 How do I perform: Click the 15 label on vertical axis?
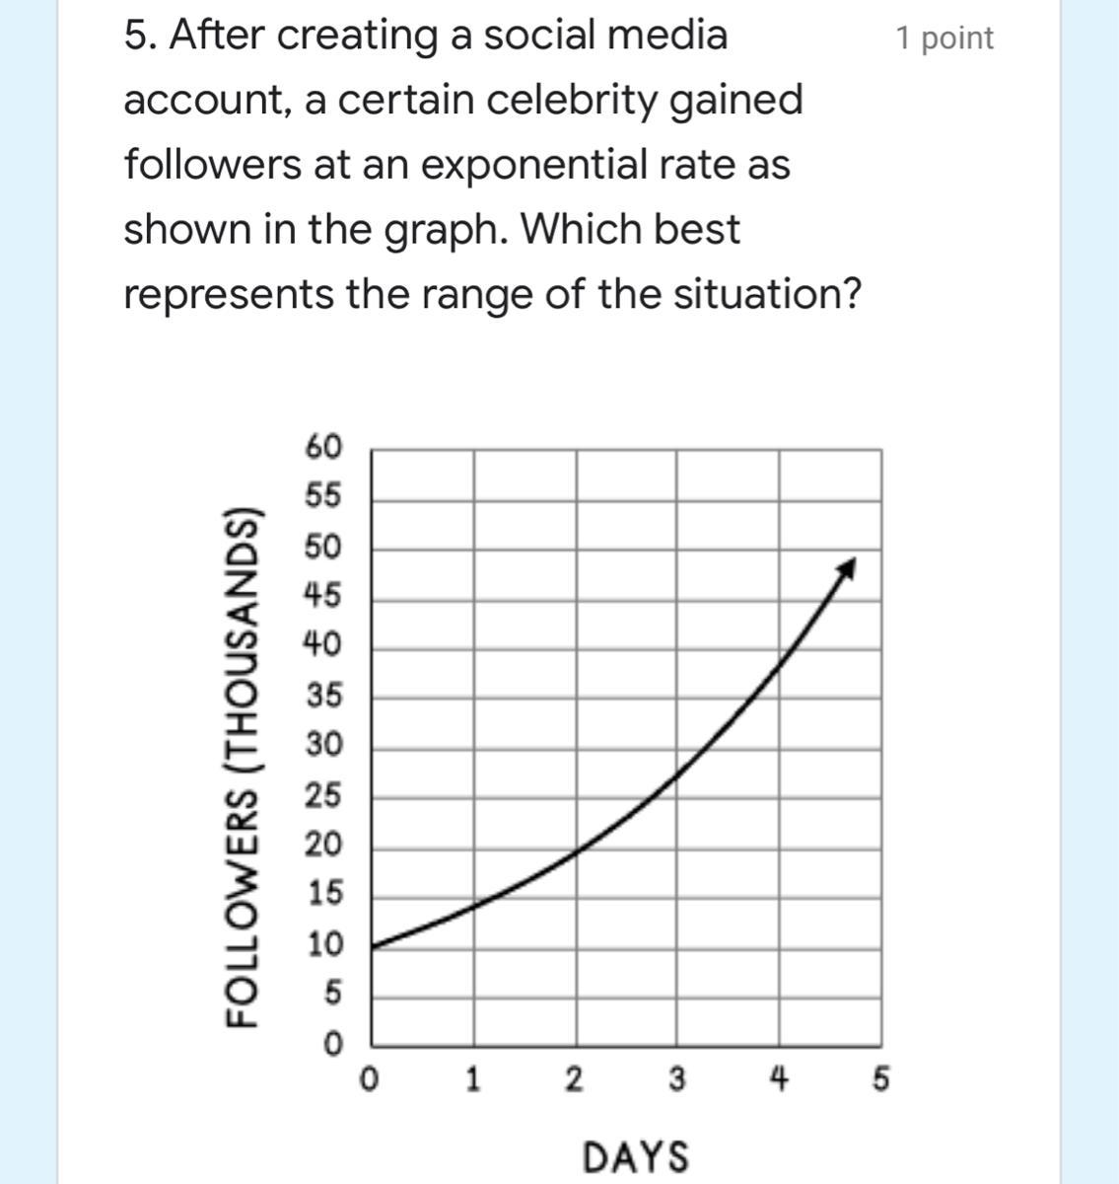coord(323,894)
